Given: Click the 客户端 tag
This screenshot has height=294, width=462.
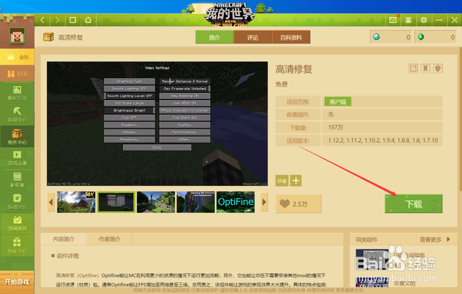Looking at the screenshot, I should point(338,102).
